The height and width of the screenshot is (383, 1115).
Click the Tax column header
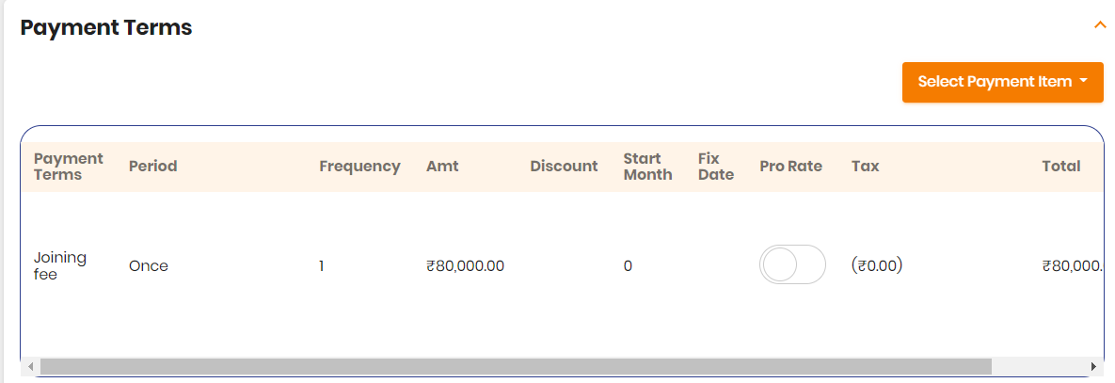865,167
